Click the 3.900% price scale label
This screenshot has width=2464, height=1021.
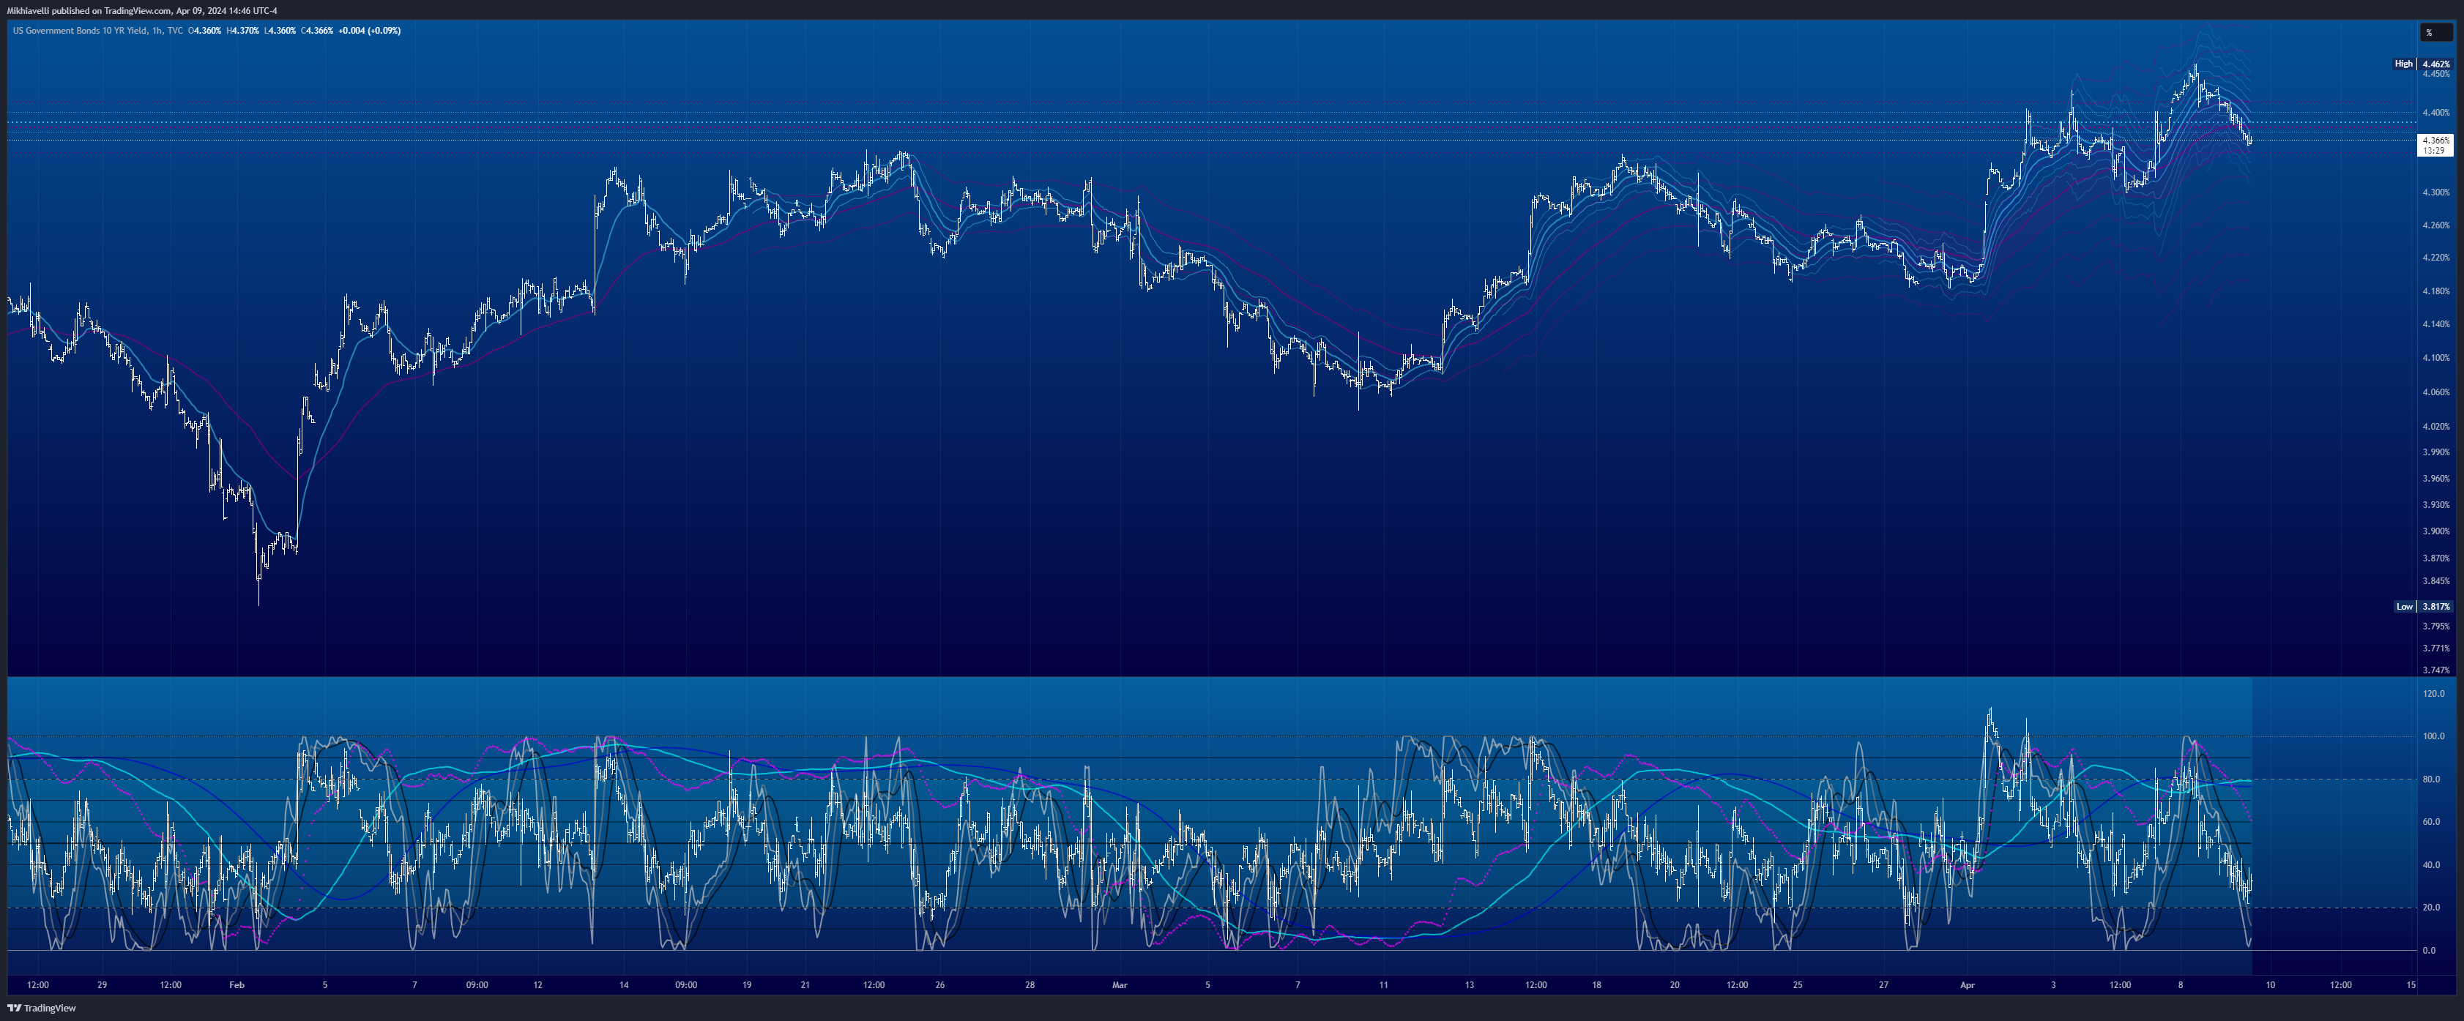tap(2435, 531)
